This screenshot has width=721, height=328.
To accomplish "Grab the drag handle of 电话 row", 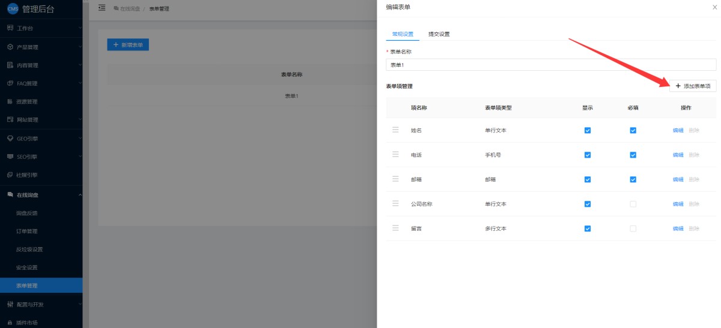I will click(x=395, y=154).
